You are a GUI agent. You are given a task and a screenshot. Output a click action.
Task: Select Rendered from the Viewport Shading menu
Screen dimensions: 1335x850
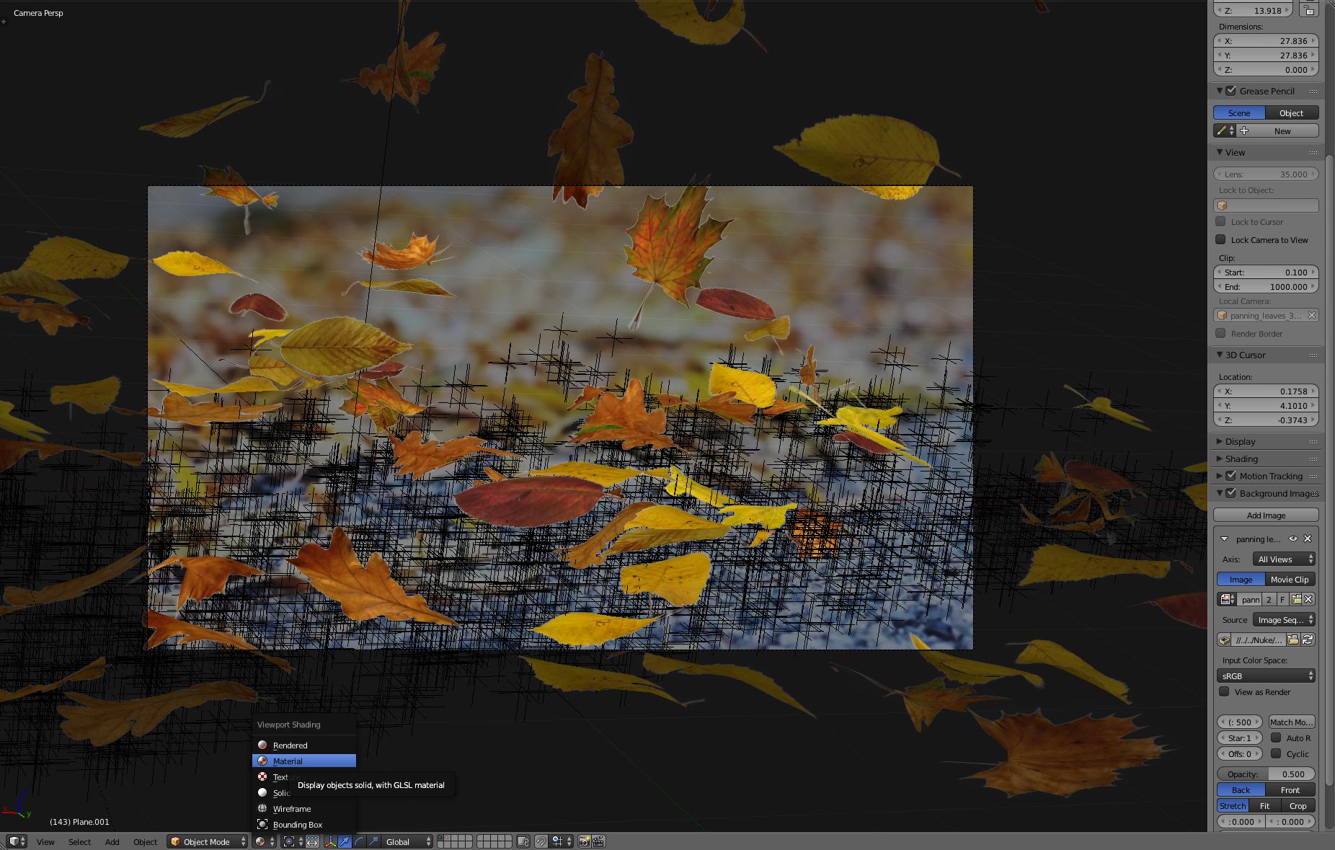[290, 745]
